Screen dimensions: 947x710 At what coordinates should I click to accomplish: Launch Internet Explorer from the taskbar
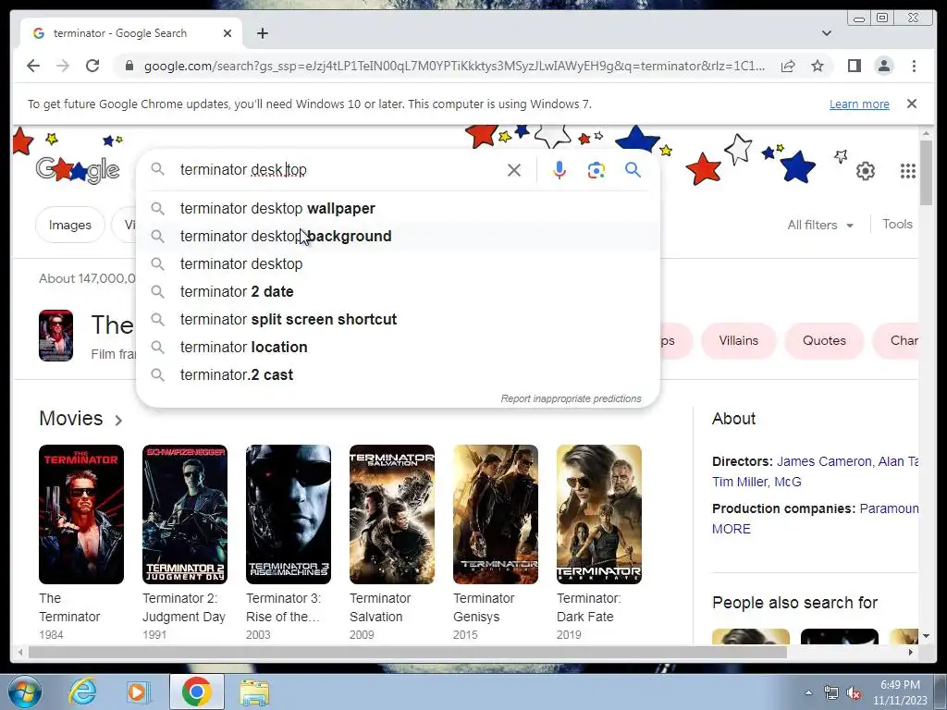coord(82,692)
